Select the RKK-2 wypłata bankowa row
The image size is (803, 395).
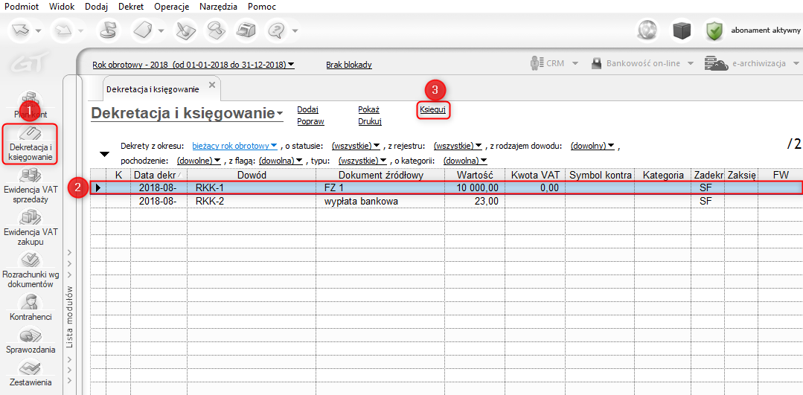click(x=446, y=201)
